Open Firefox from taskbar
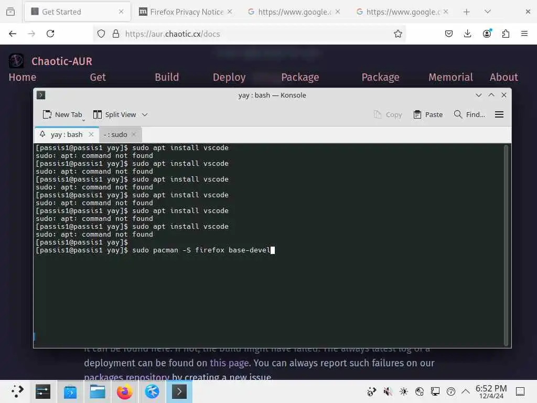This screenshot has height=403, width=537. pyautogui.click(x=125, y=391)
